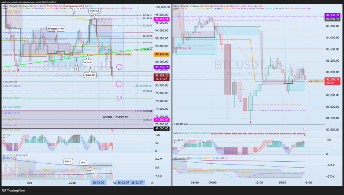Open the event marker icon below the daily chart

coord(112,131)
